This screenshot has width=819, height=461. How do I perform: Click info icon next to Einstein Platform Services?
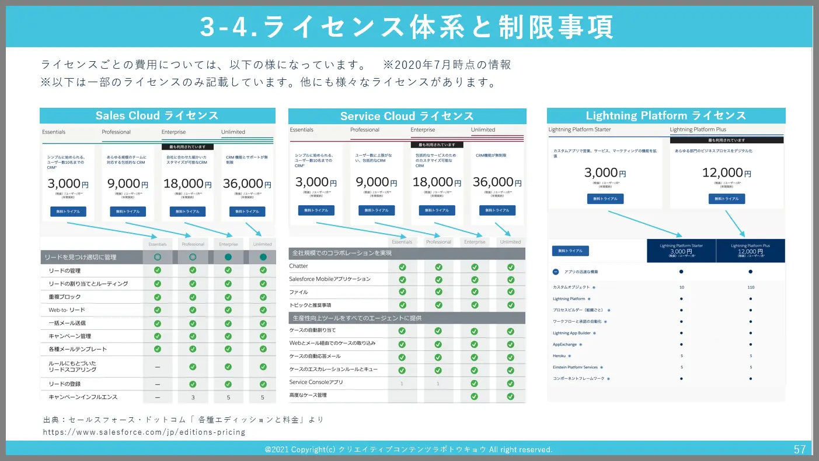point(601,367)
